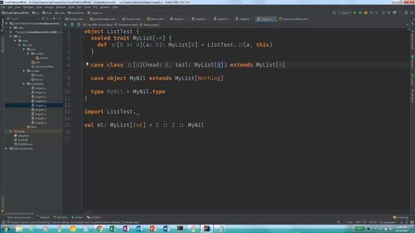Expand the target folder node

point(11,131)
